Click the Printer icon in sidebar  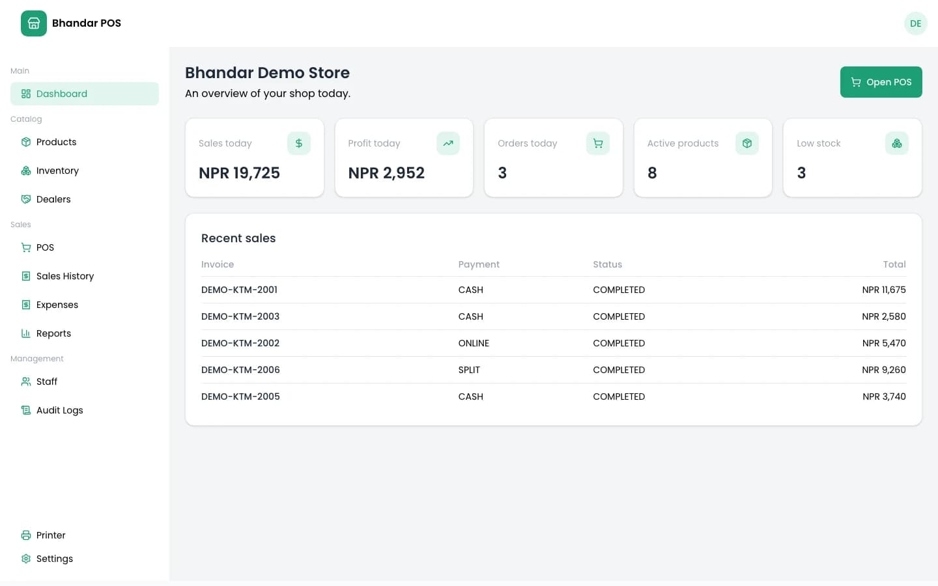[26, 535]
